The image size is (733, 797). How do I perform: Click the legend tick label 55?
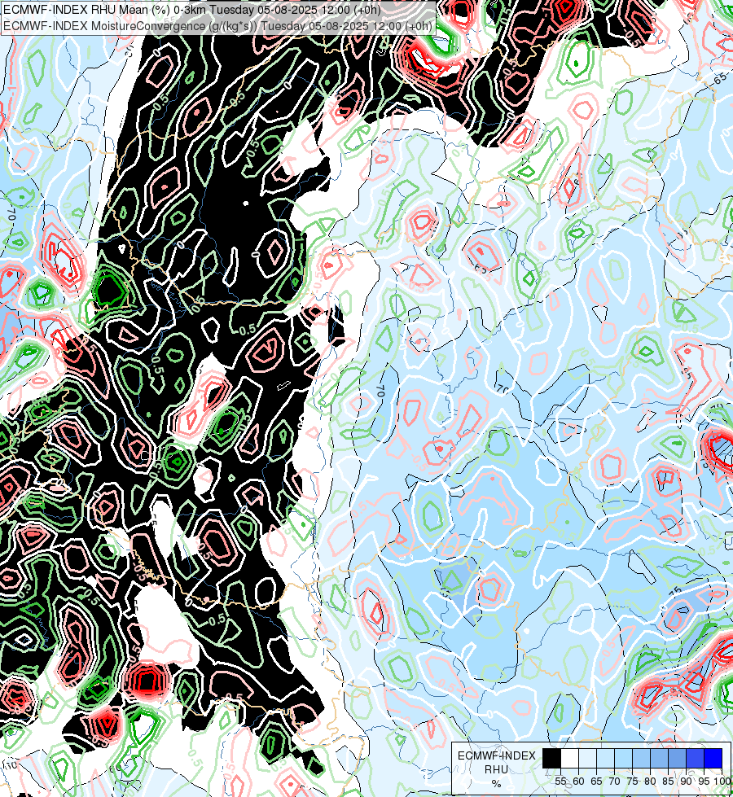560,782
